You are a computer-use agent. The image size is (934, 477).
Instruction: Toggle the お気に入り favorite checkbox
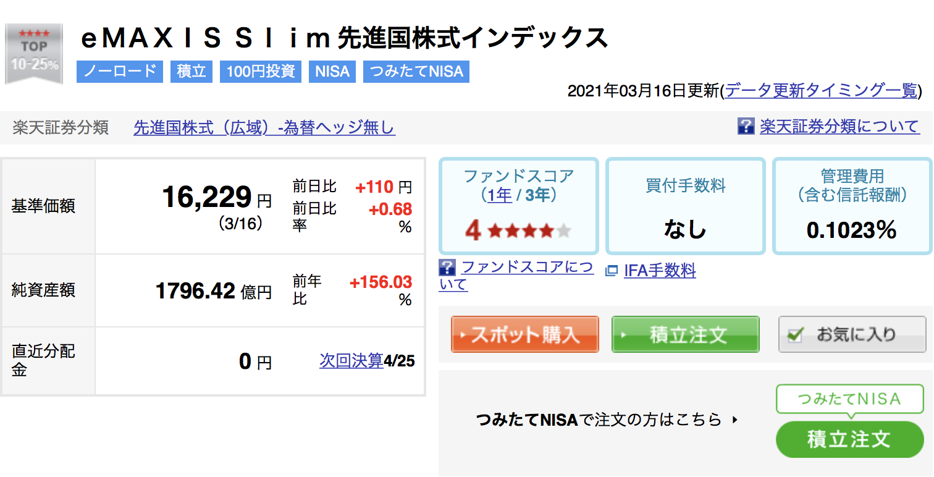pos(796,335)
